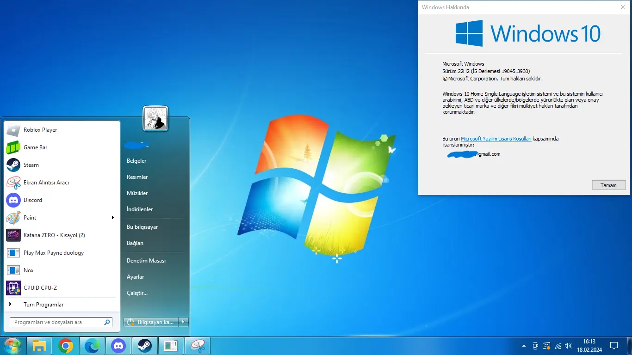
Task: Launch Nox from the Start menu
Action: (x=62, y=270)
